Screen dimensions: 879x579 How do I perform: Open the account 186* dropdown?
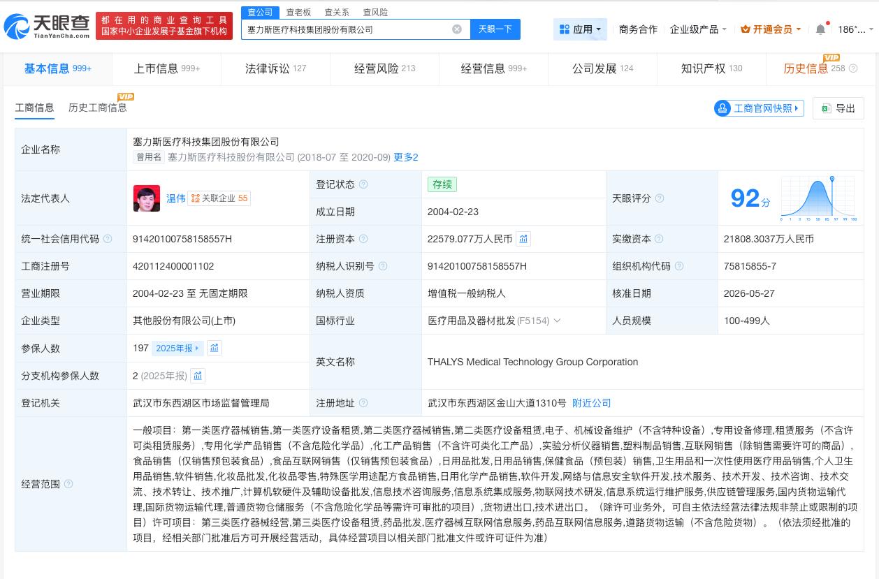point(855,29)
